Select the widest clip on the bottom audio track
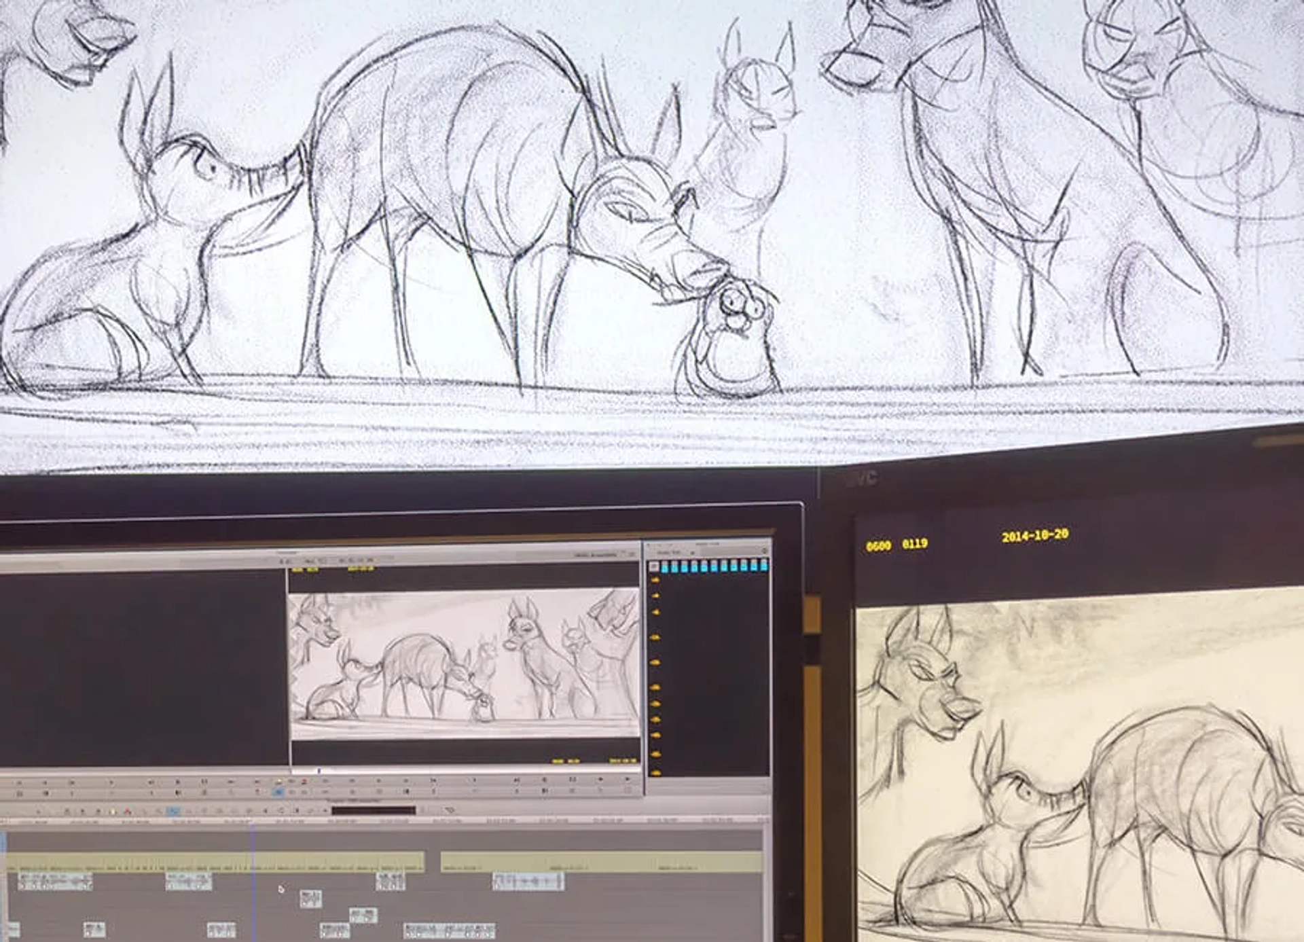The height and width of the screenshot is (942, 1304). pyautogui.click(x=449, y=930)
